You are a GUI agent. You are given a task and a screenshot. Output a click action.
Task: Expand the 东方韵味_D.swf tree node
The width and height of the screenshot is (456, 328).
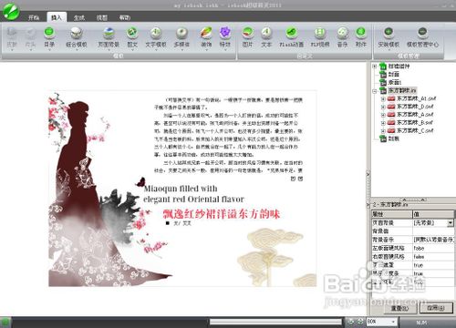click(x=383, y=107)
